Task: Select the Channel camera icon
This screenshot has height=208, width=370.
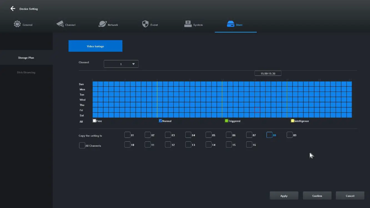Action: [x=60, y=24]
